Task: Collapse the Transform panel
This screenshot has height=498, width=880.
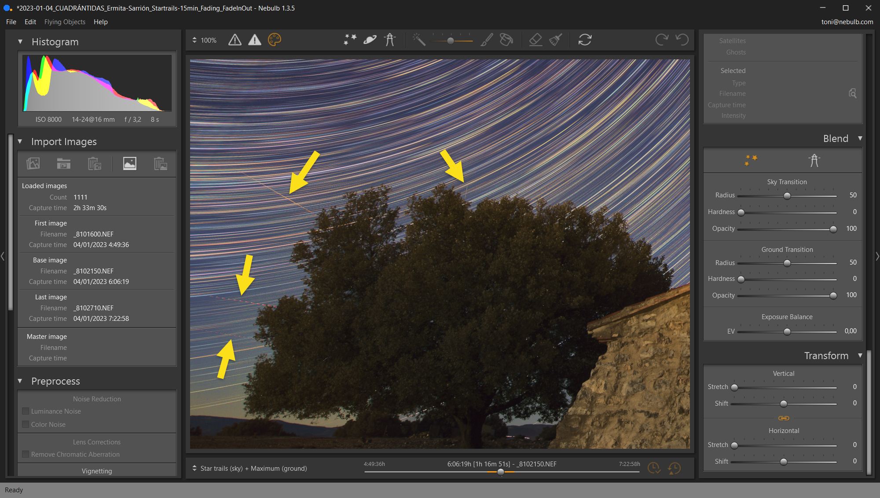Action: [x=860, y=356]
